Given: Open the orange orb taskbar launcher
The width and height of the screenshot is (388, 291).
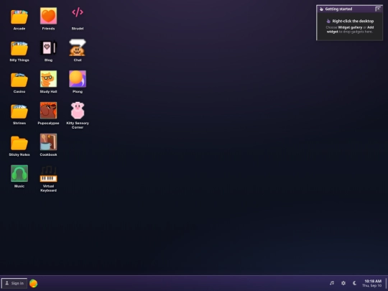Looking at the screenshot, I should [x=33, y=283].
